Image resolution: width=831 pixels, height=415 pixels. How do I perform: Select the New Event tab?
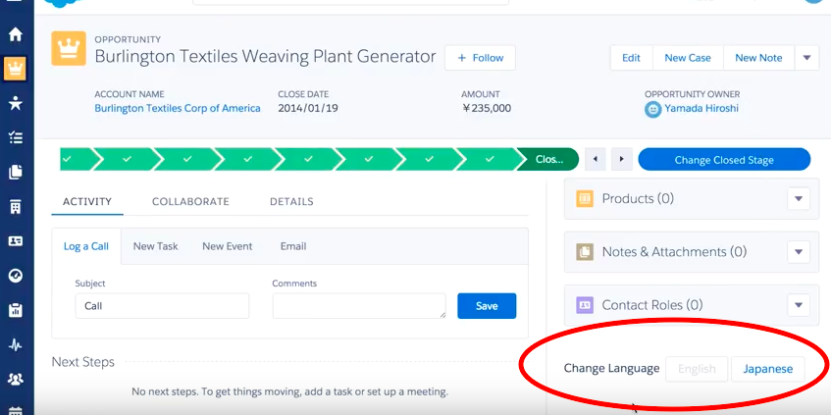(x=228, y=246)
